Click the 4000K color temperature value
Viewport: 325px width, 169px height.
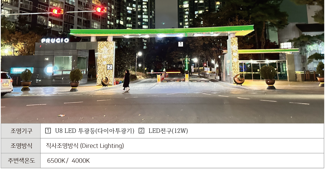(x=81, y=161)
